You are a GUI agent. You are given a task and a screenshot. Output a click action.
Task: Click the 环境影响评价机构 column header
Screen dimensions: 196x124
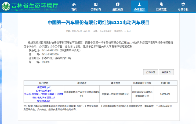pos(142,83)
